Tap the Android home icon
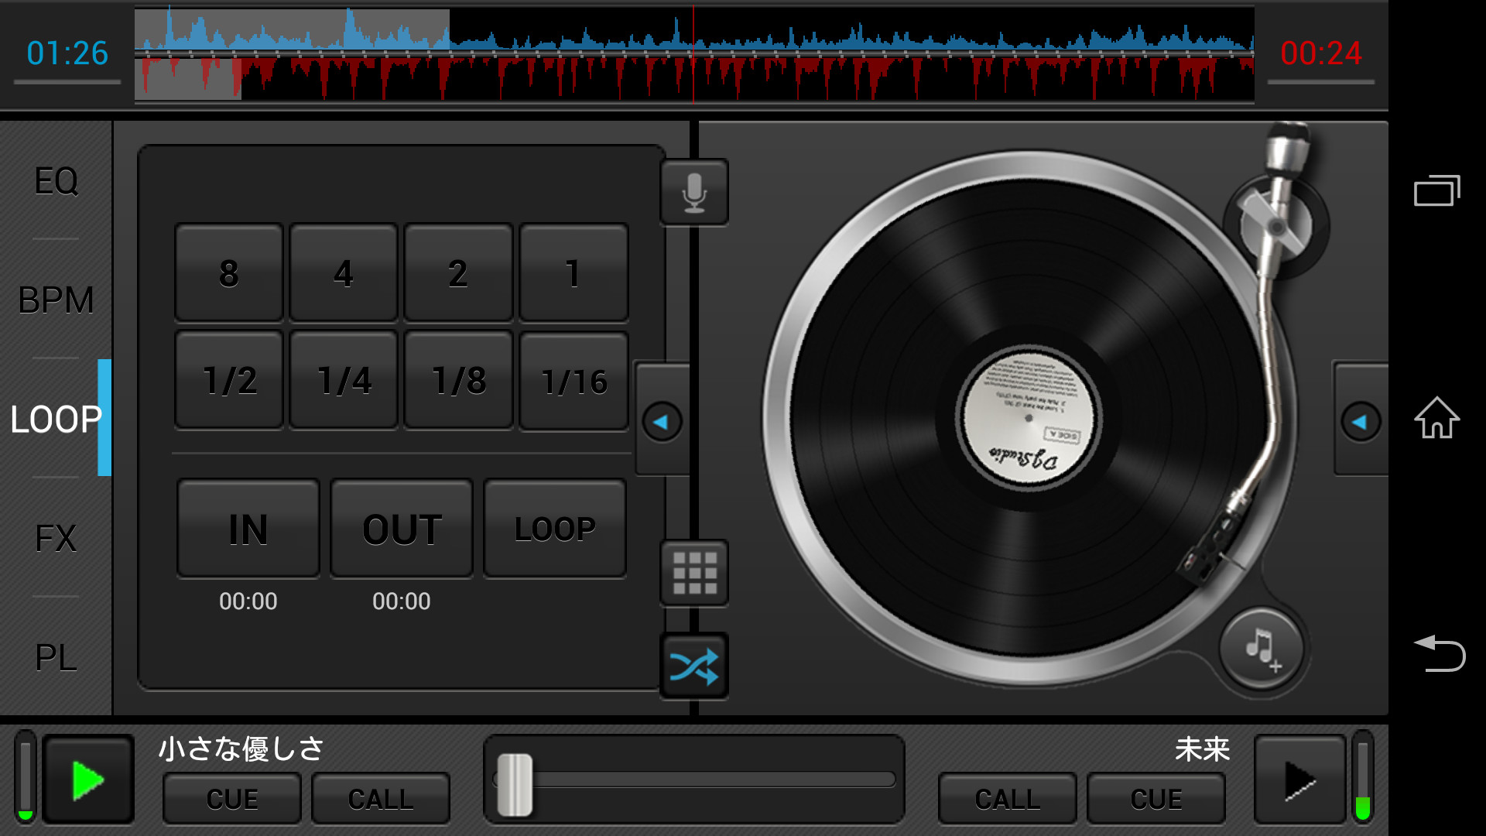Image resolution: width=1486 pixels, height=836 pixels. tap(1436, 419)
